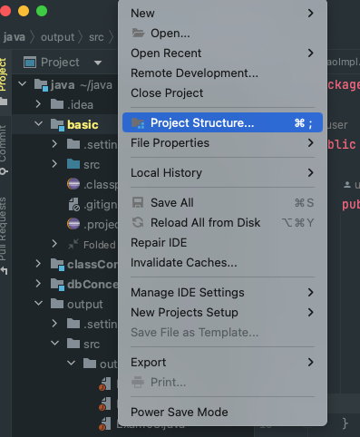Click the Save All floppy disk icon

tap(138, 202)
